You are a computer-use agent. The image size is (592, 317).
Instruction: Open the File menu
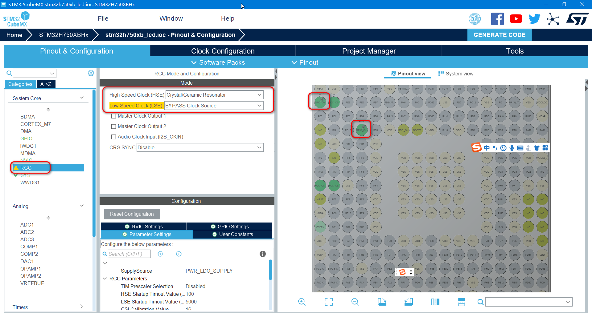[x=103, y=18]
